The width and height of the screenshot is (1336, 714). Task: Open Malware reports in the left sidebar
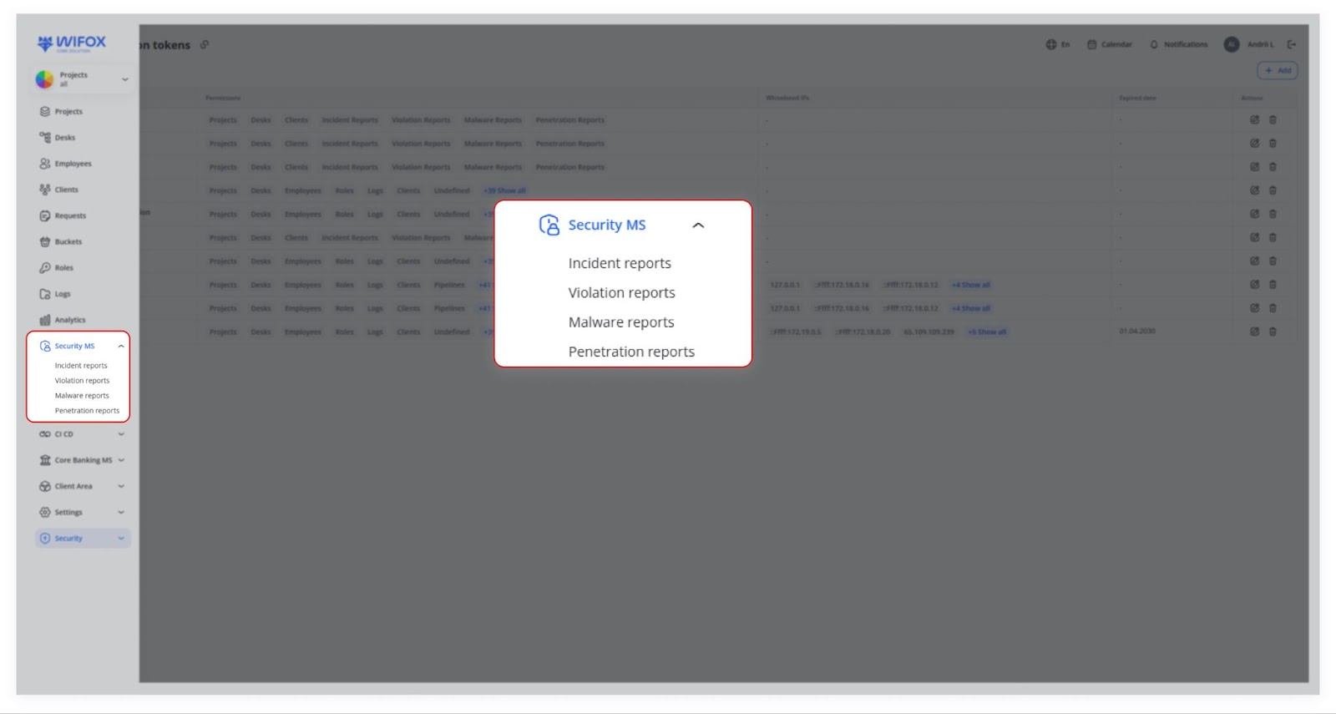point(82,396)
